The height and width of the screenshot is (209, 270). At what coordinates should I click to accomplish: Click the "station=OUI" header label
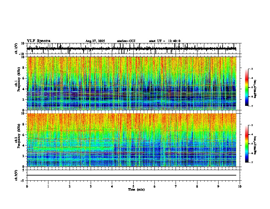pos(126,41)
